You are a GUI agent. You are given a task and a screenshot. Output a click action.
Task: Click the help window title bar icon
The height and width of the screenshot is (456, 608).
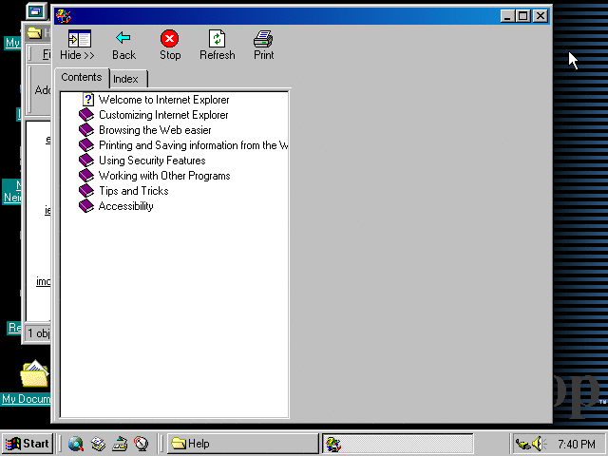point(64,16)
